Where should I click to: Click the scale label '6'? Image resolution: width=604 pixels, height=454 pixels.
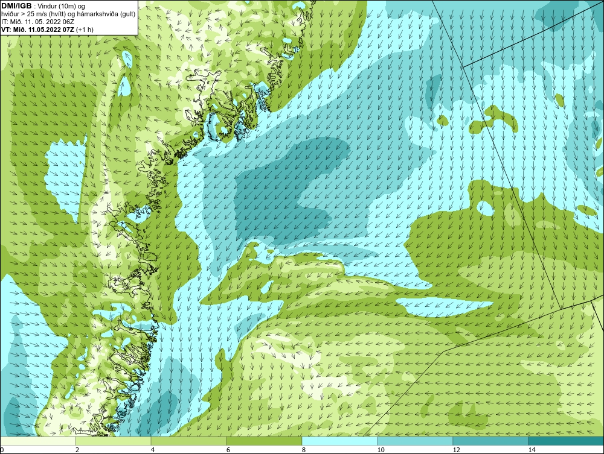click(228, 450)
